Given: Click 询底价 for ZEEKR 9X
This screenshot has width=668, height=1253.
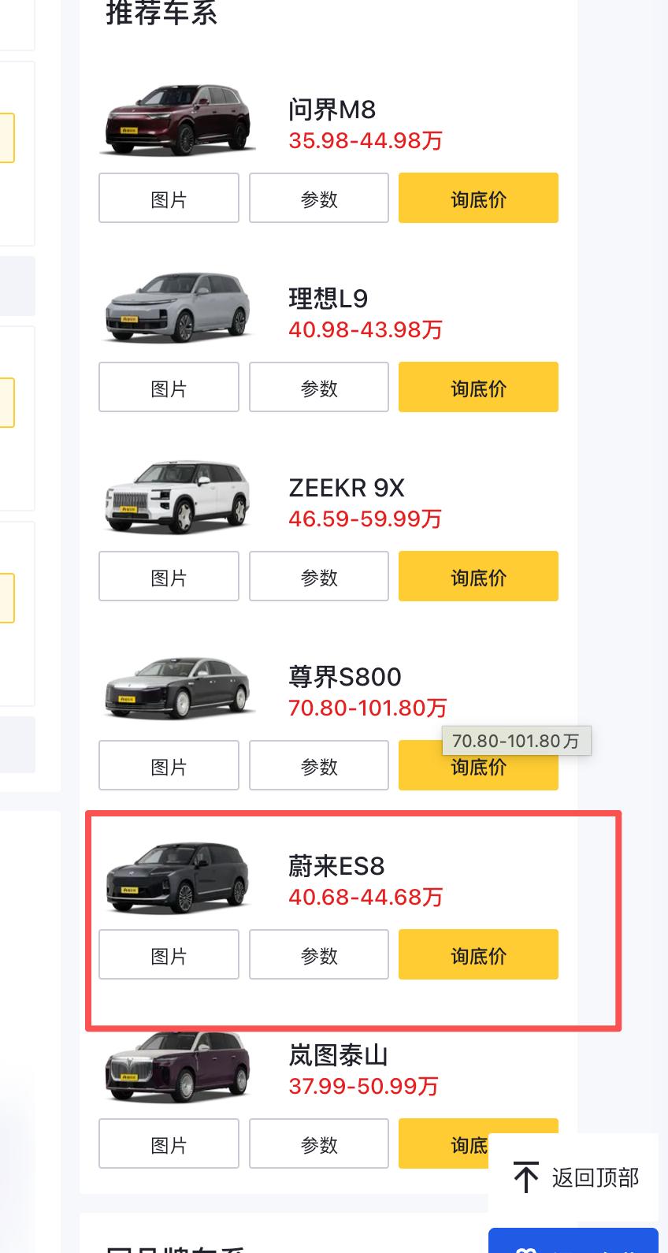Looking at the screenshot, I should [478, 576].
